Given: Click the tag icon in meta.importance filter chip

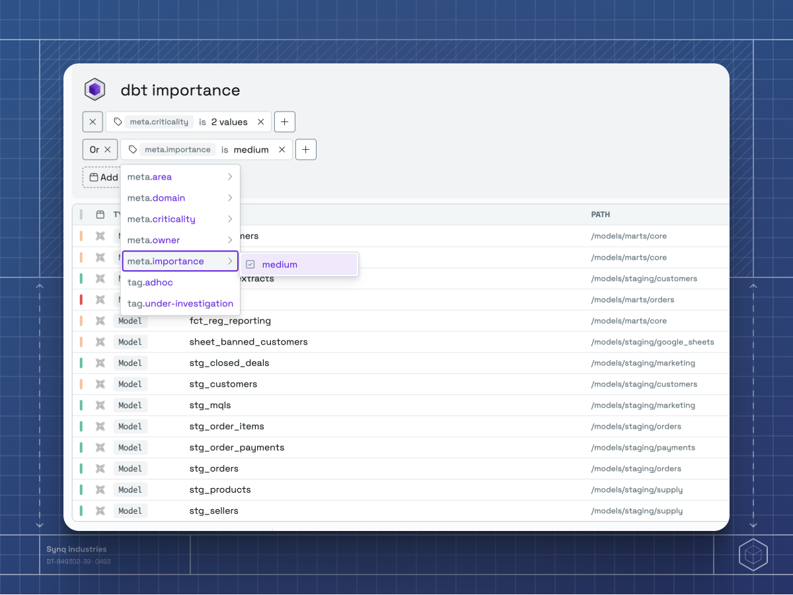Looking at the screenshot, I should click(132, 149).
